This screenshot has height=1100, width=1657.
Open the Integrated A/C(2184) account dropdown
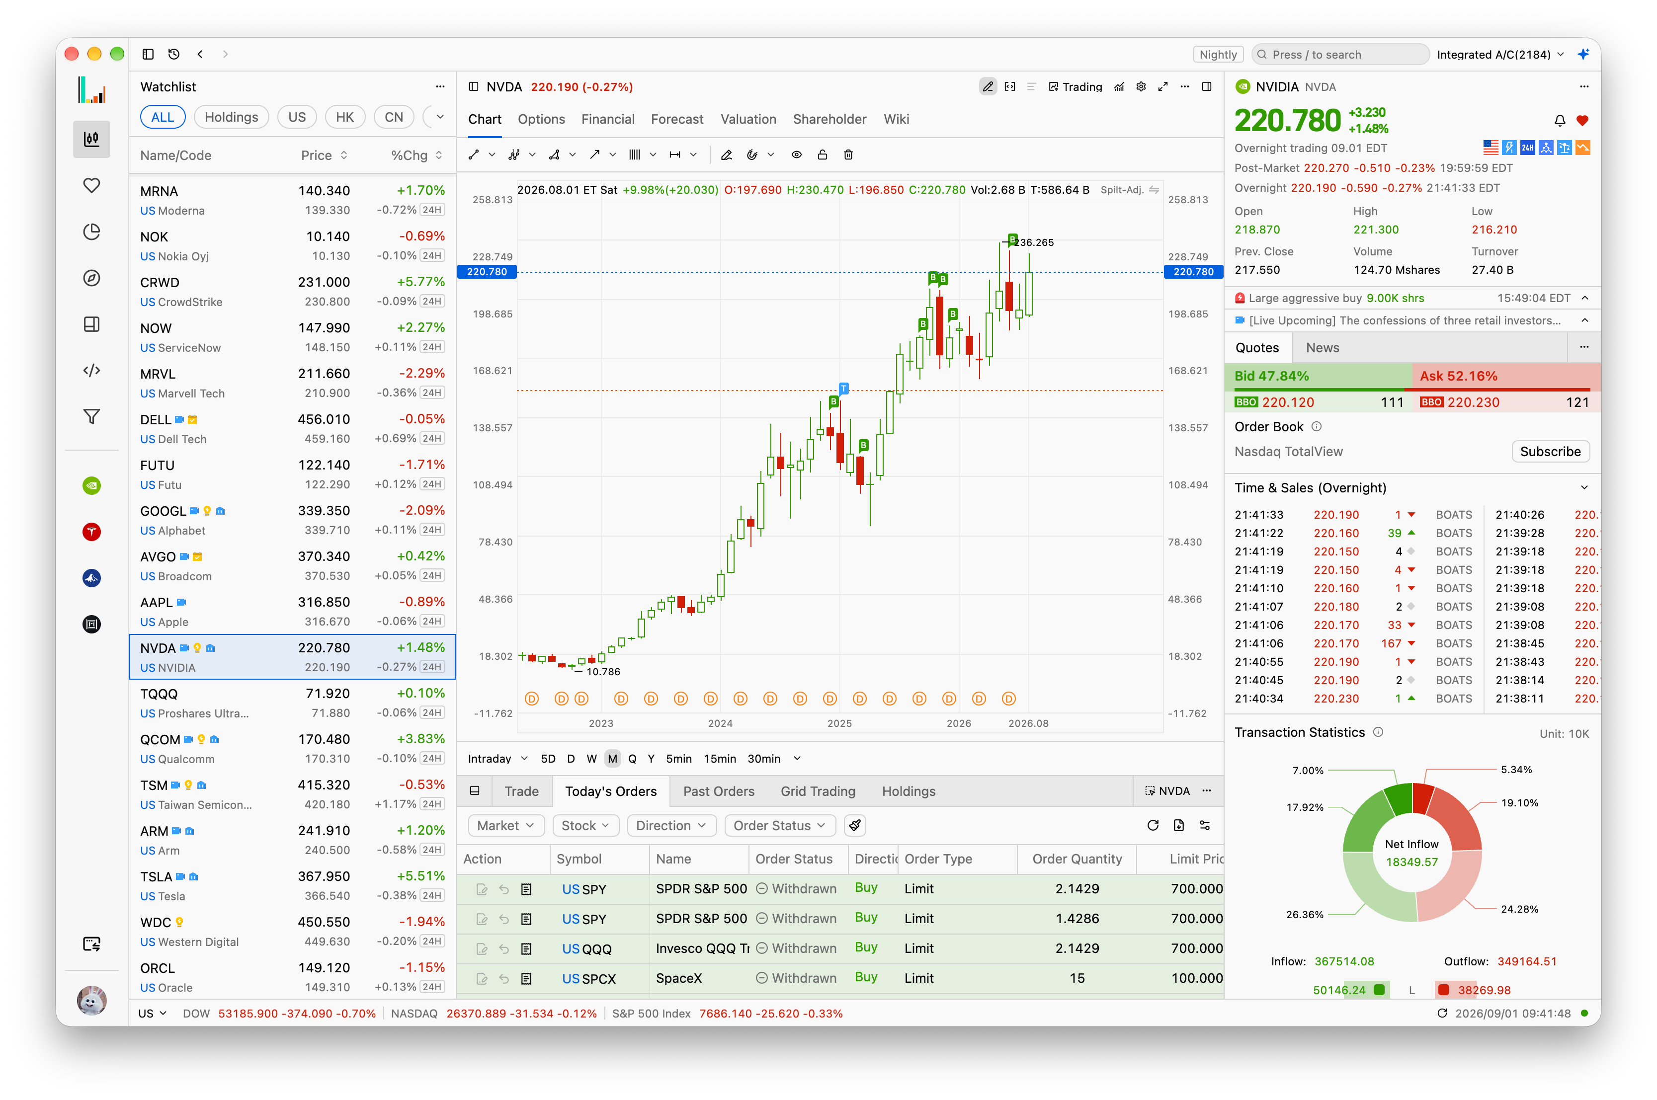(1500, 55)
